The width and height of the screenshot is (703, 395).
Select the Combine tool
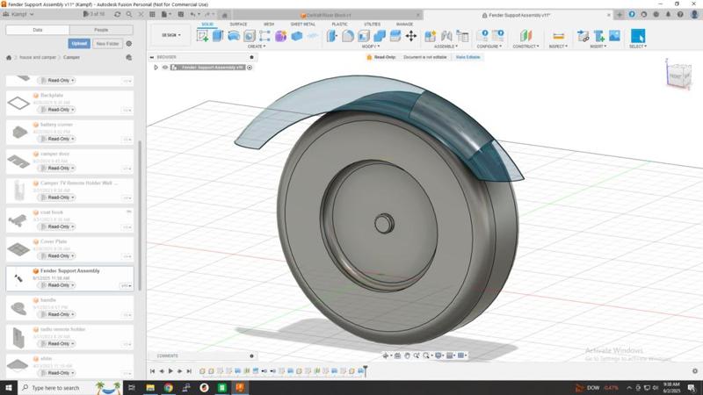[x=380, y=36]
